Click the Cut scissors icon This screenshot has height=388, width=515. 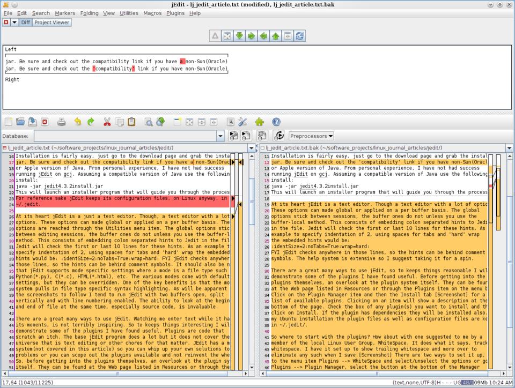coord(107,122)
